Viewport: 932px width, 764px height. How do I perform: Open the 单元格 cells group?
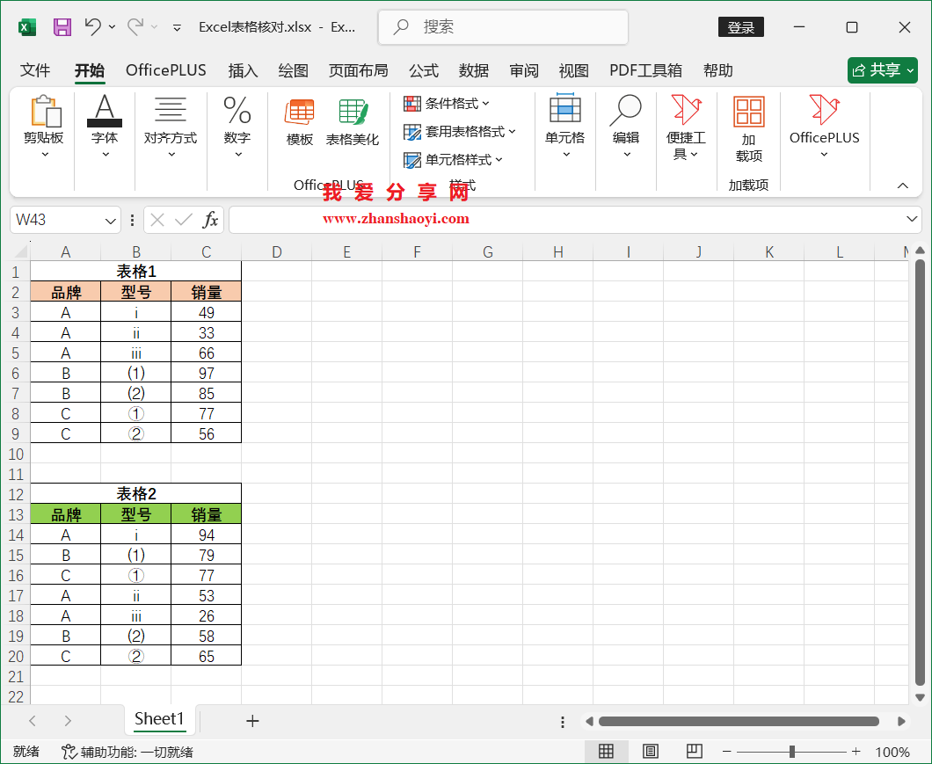pyautogui.click(x=565, y=127)
